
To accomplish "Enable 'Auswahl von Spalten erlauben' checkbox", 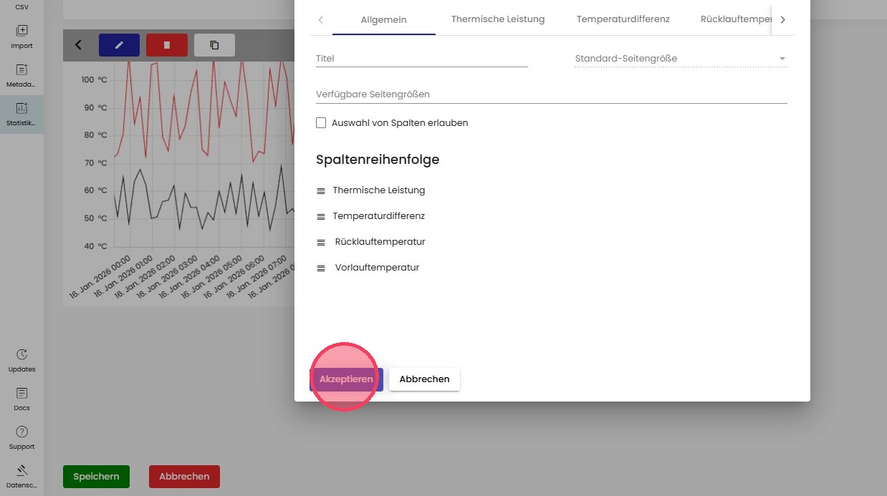I will [321, 123].
